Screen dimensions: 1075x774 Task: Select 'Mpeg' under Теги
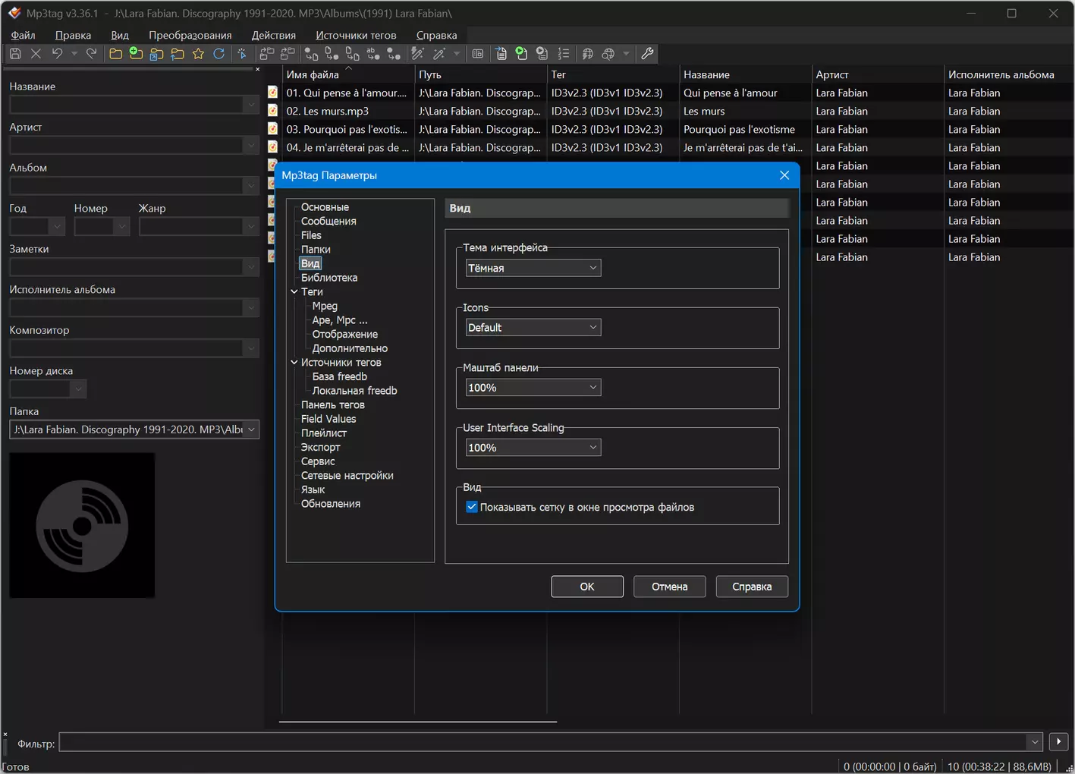coord(325,306)
